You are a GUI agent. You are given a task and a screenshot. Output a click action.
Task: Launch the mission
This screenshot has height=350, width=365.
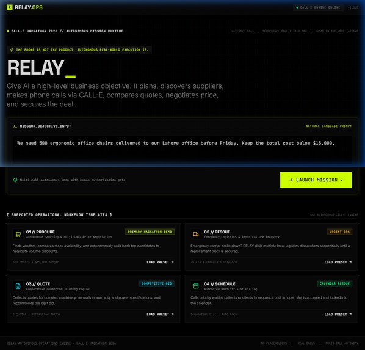pyautogui.click(x=316, y=180)
